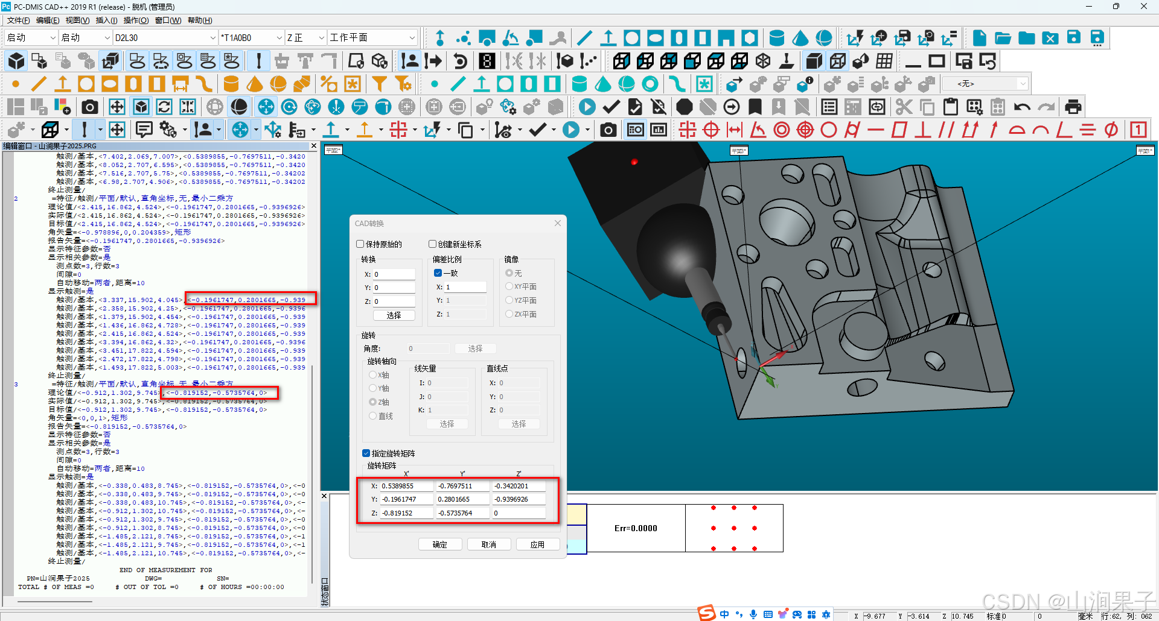Screen dimensions: 1159x621
Task: Uncheck the 一致 scale checkbox
Action: 438,273
